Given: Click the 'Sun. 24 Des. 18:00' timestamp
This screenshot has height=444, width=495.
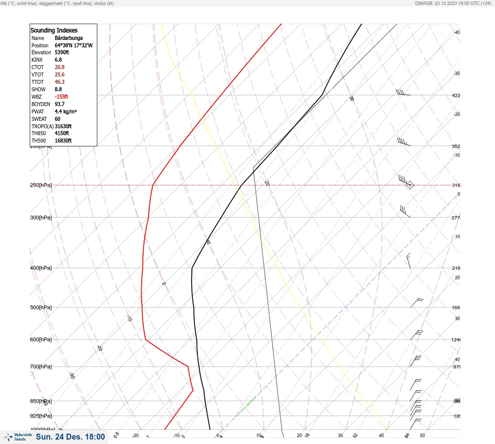Looking at the screenshot, I should click(70, 437).
